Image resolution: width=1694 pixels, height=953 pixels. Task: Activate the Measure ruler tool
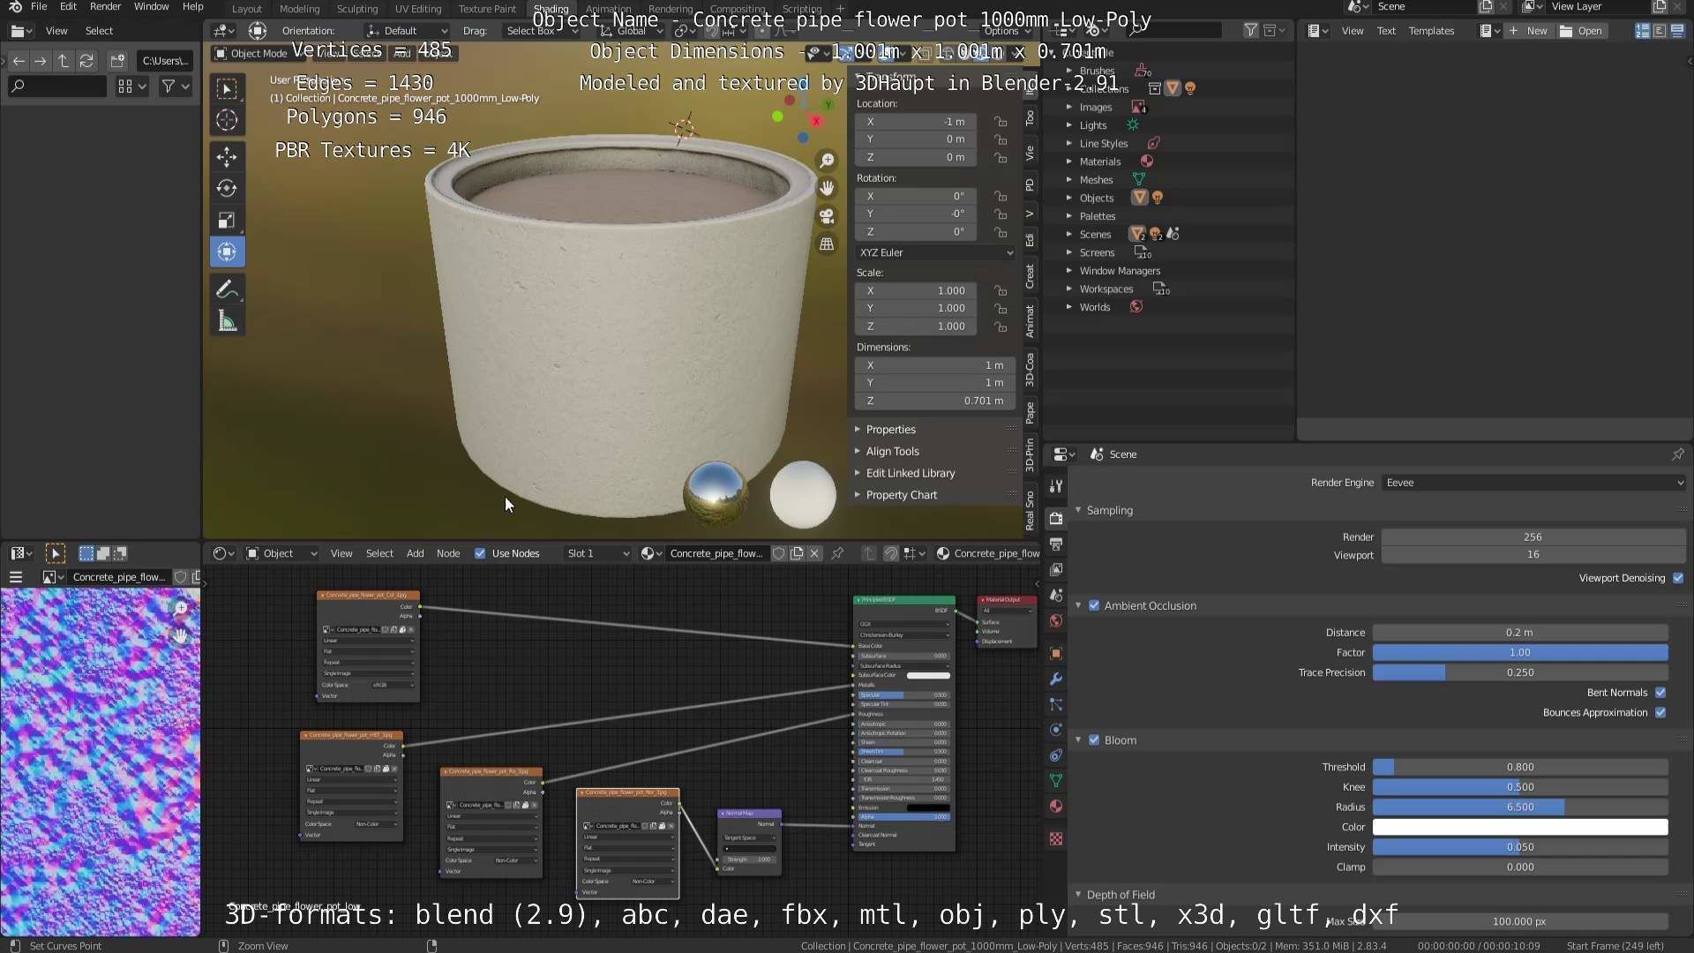pos(227,321)
